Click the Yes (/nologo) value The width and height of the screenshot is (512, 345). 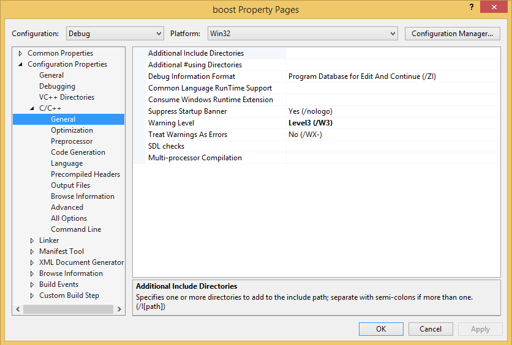(x=311, y=111)
